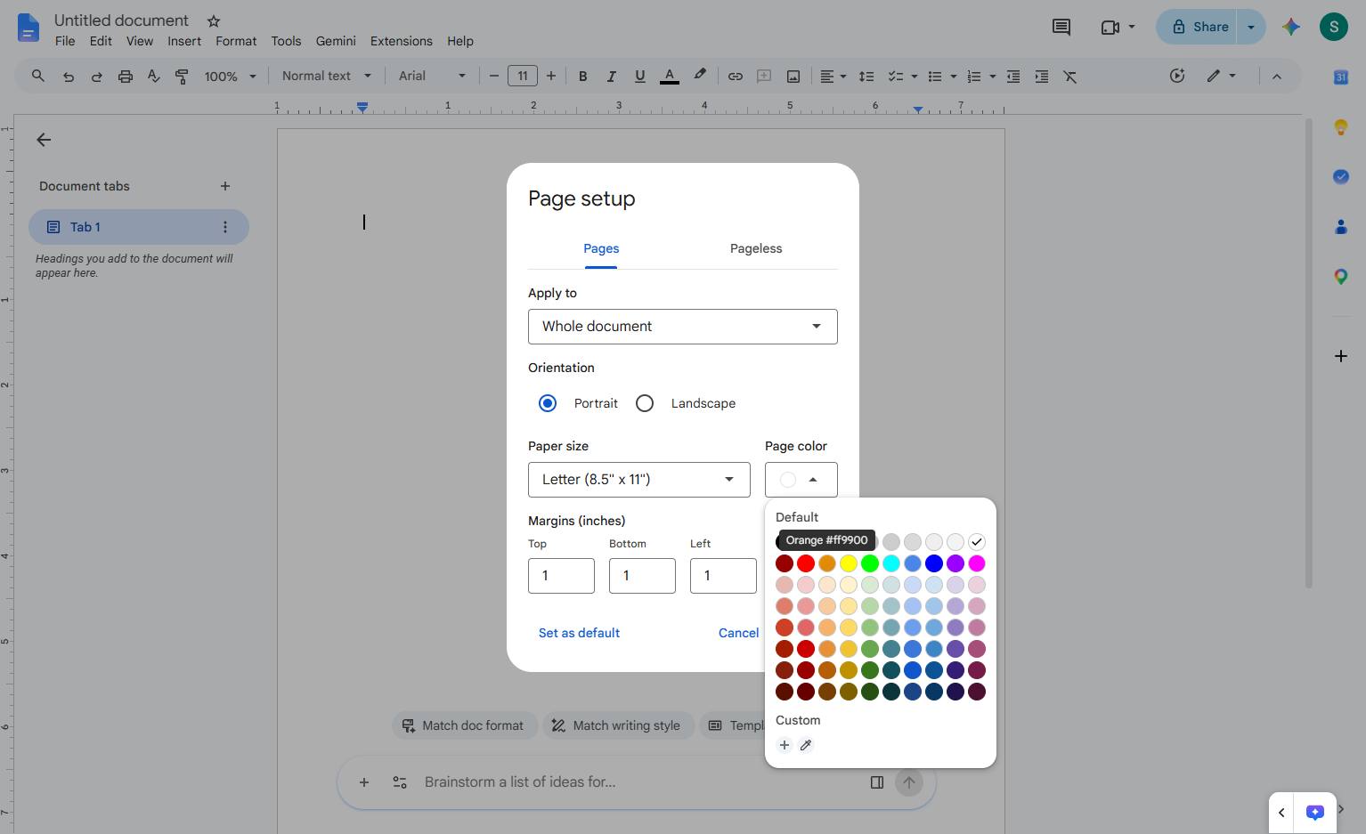Open the highlight color pen

point(700,76)
